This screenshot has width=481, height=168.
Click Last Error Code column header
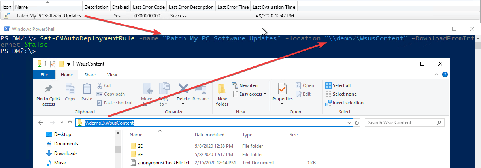coord(149,7)
